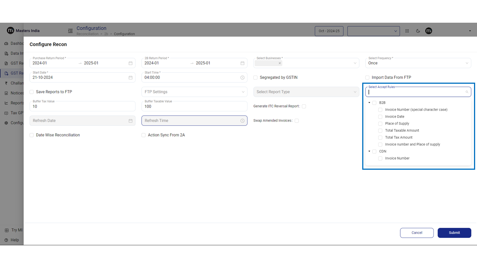477x268 pixels.
Task: Click the hamburger menu collapse icon
Action: (x=70, y=31)
